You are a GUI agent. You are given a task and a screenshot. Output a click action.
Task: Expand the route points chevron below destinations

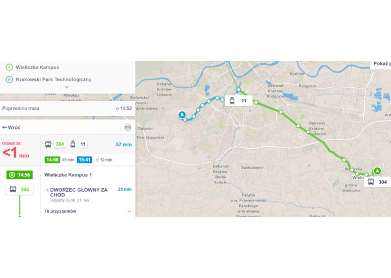coord(67,87)
